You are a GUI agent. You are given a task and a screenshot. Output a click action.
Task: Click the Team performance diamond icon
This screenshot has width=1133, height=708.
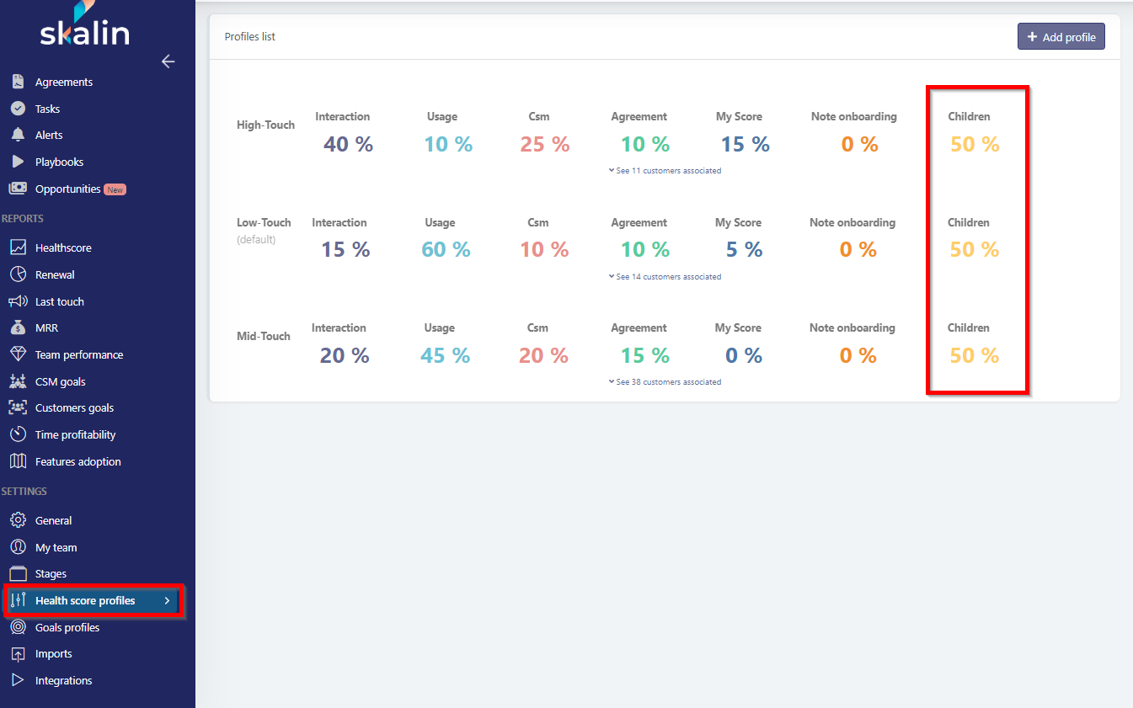click(18, 354)
